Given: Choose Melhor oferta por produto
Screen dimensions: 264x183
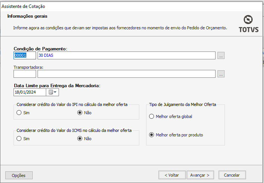Looking at the screenshot, I should click(x=152, y=135).
